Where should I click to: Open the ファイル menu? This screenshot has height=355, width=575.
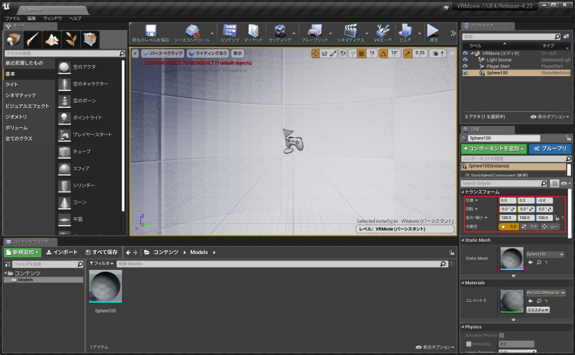pyautogui.click(x=13, y=19)
